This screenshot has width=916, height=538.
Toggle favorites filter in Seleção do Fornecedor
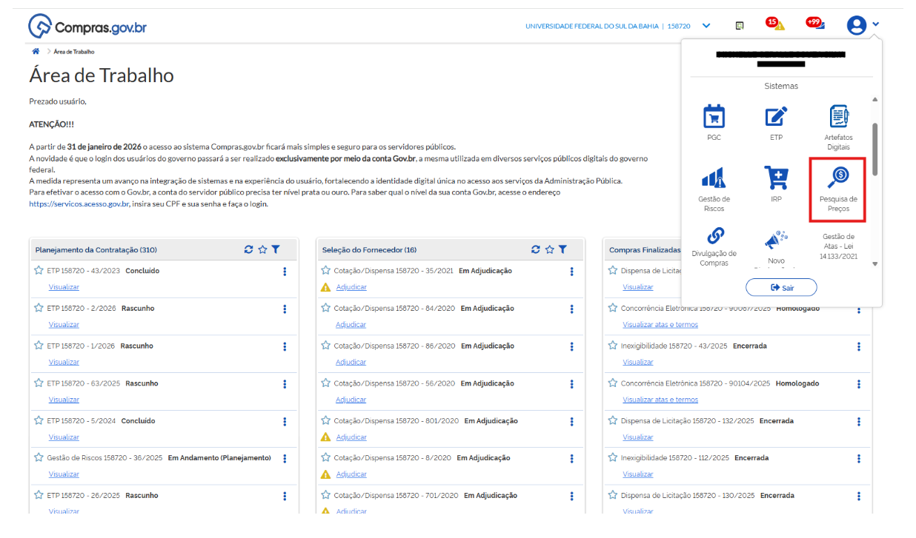[549, 249]
